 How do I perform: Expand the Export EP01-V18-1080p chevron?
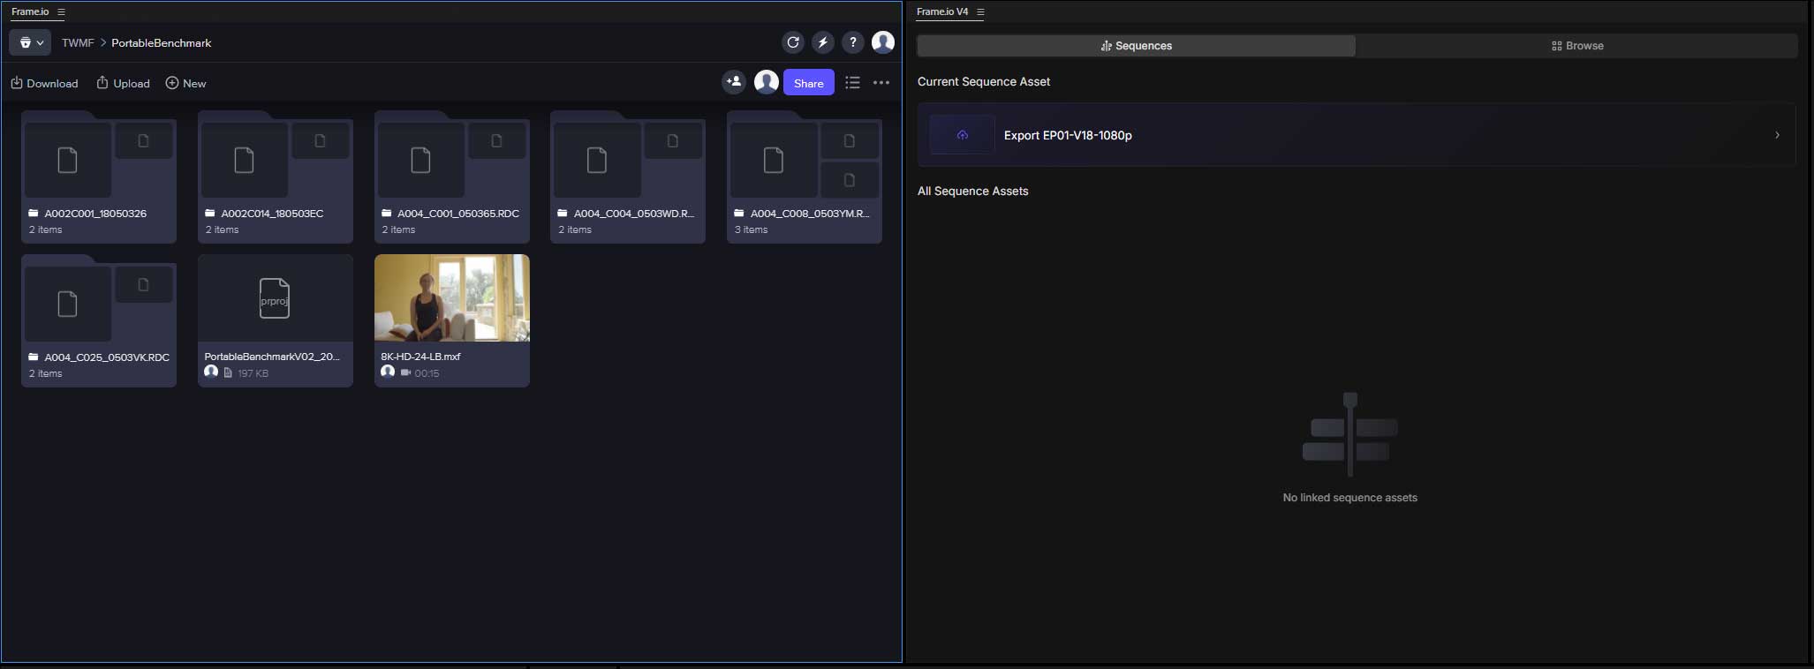tap(1777, 135)
